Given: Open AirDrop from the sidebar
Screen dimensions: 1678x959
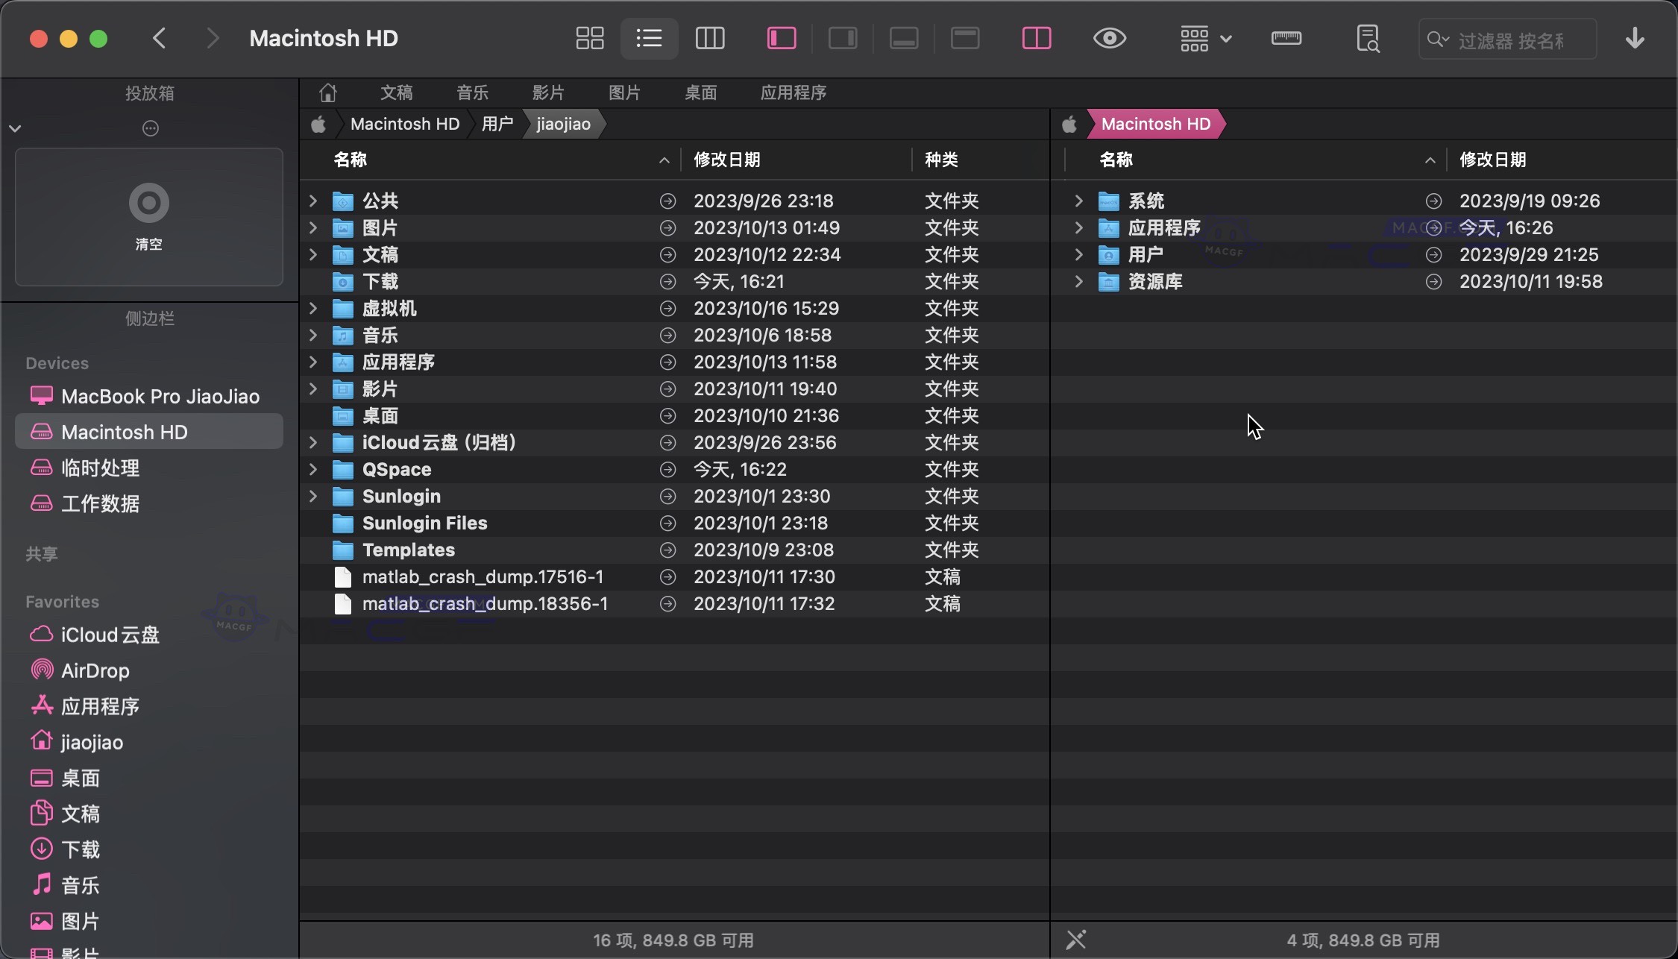Looking at the screenshot, I should (94, 670).
